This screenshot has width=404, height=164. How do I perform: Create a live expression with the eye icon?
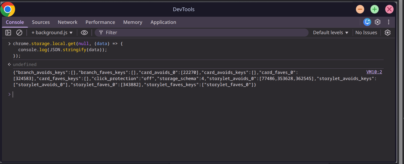(x=84, y=32)
